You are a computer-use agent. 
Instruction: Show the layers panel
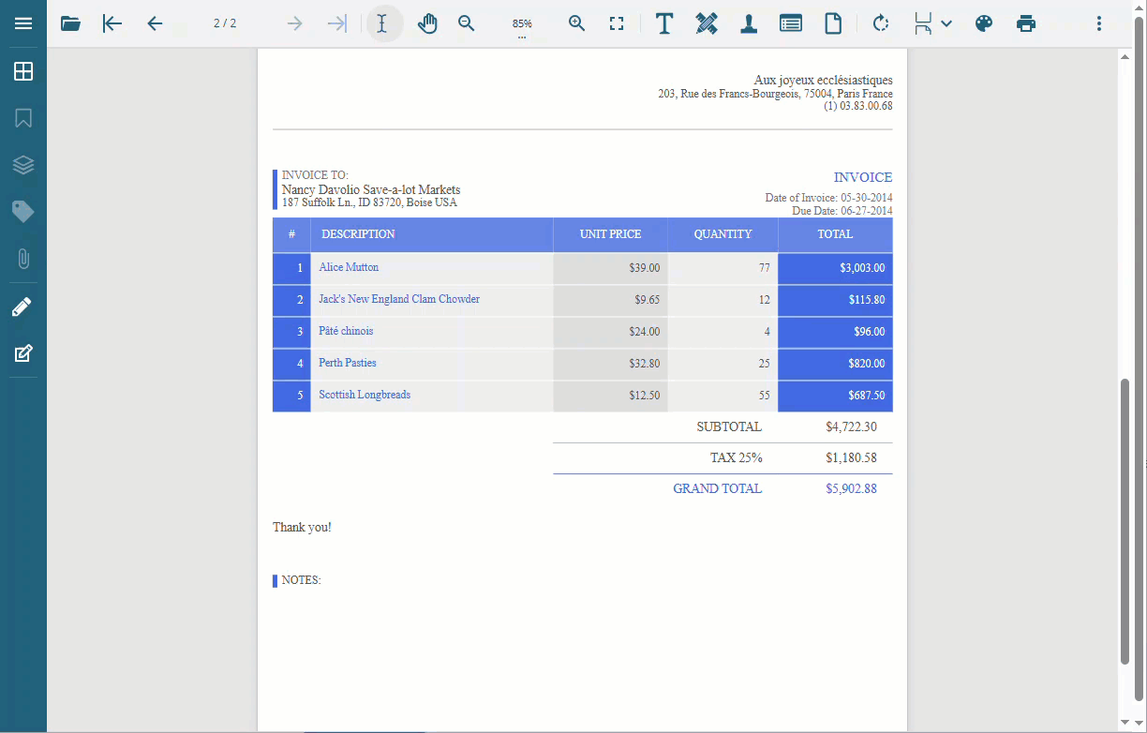[x=23, y=165]
